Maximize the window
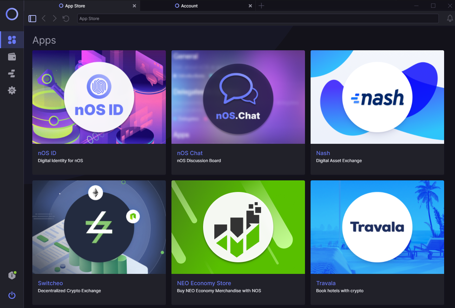Viewport: 455px width, 308px height. point(433,6)
